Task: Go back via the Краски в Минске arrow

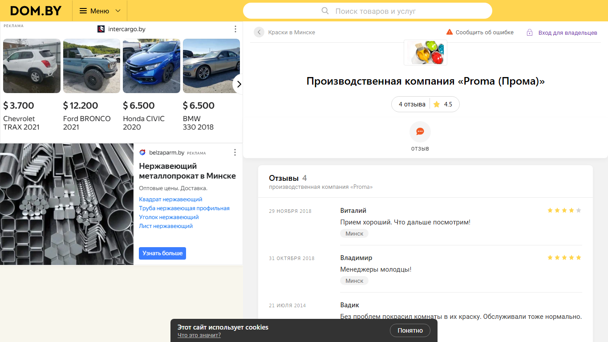Action: click(x=259, y=32)
